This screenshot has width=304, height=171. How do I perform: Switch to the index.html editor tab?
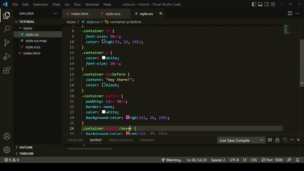(79, 14)
